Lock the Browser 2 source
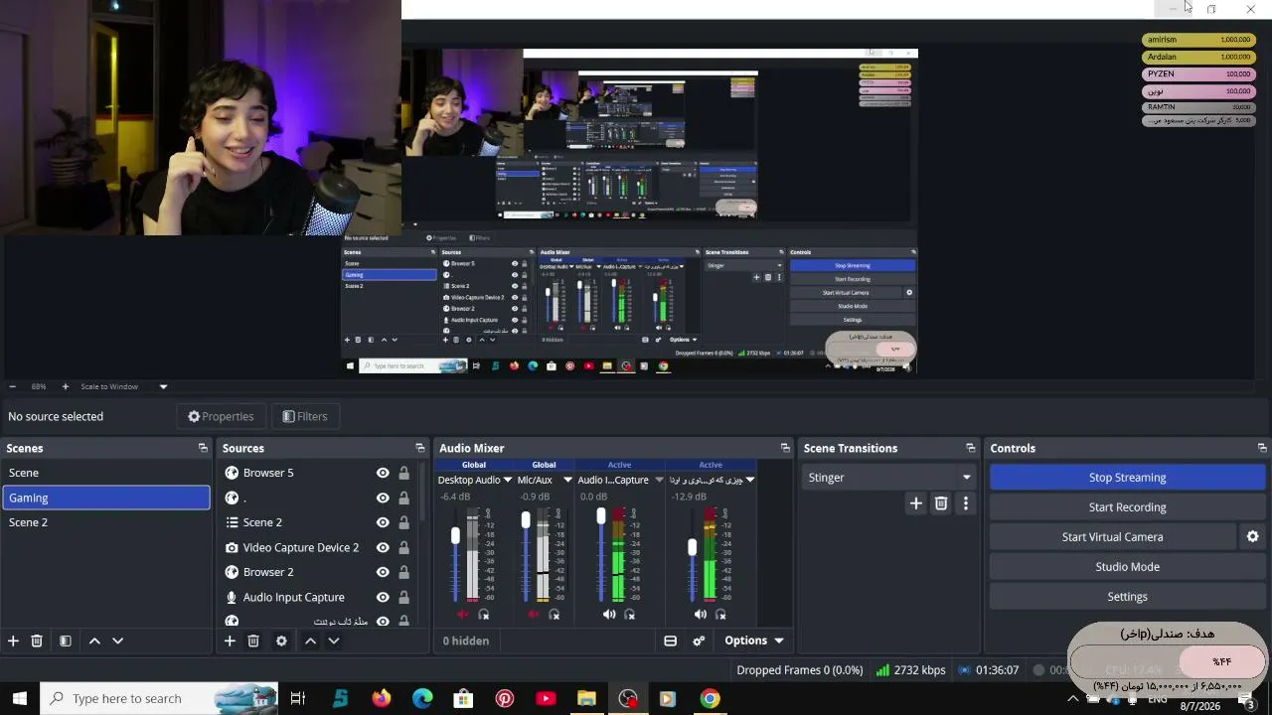Image resolution: width=1272 pixels, height=715 pixels. (403, 572)
